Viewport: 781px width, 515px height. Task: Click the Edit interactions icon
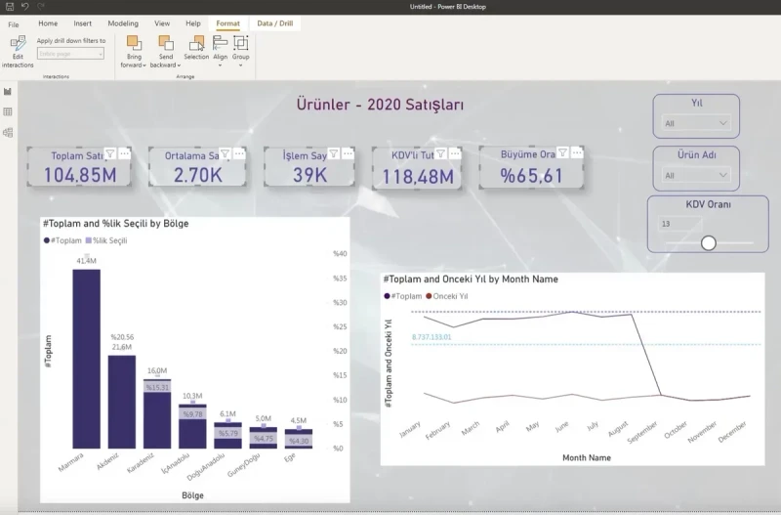(x=18, y=44)
